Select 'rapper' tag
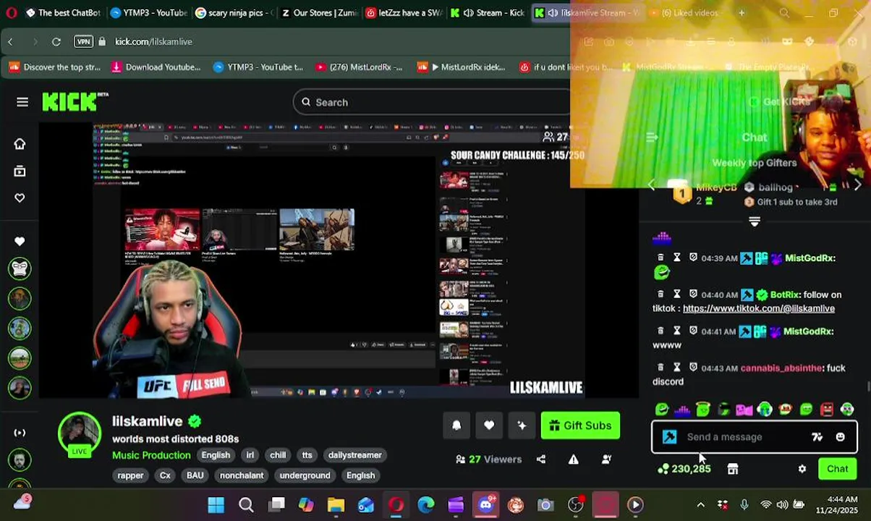 click(x=130, y=475)
